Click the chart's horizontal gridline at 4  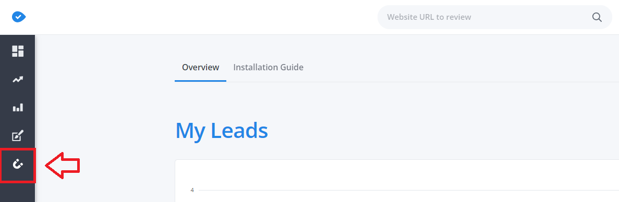pos(409,190)
